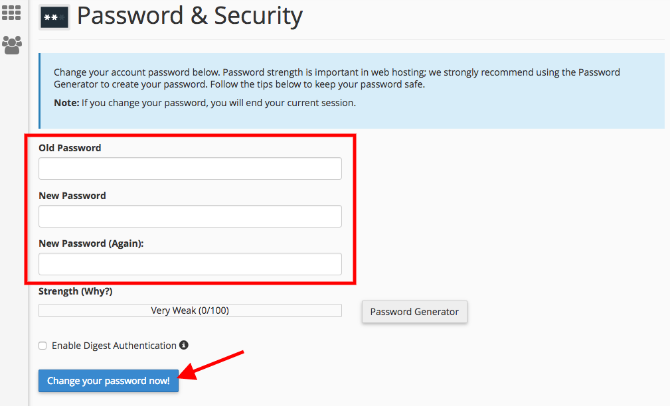Select the New Password (Again) field

coord(190,264)
